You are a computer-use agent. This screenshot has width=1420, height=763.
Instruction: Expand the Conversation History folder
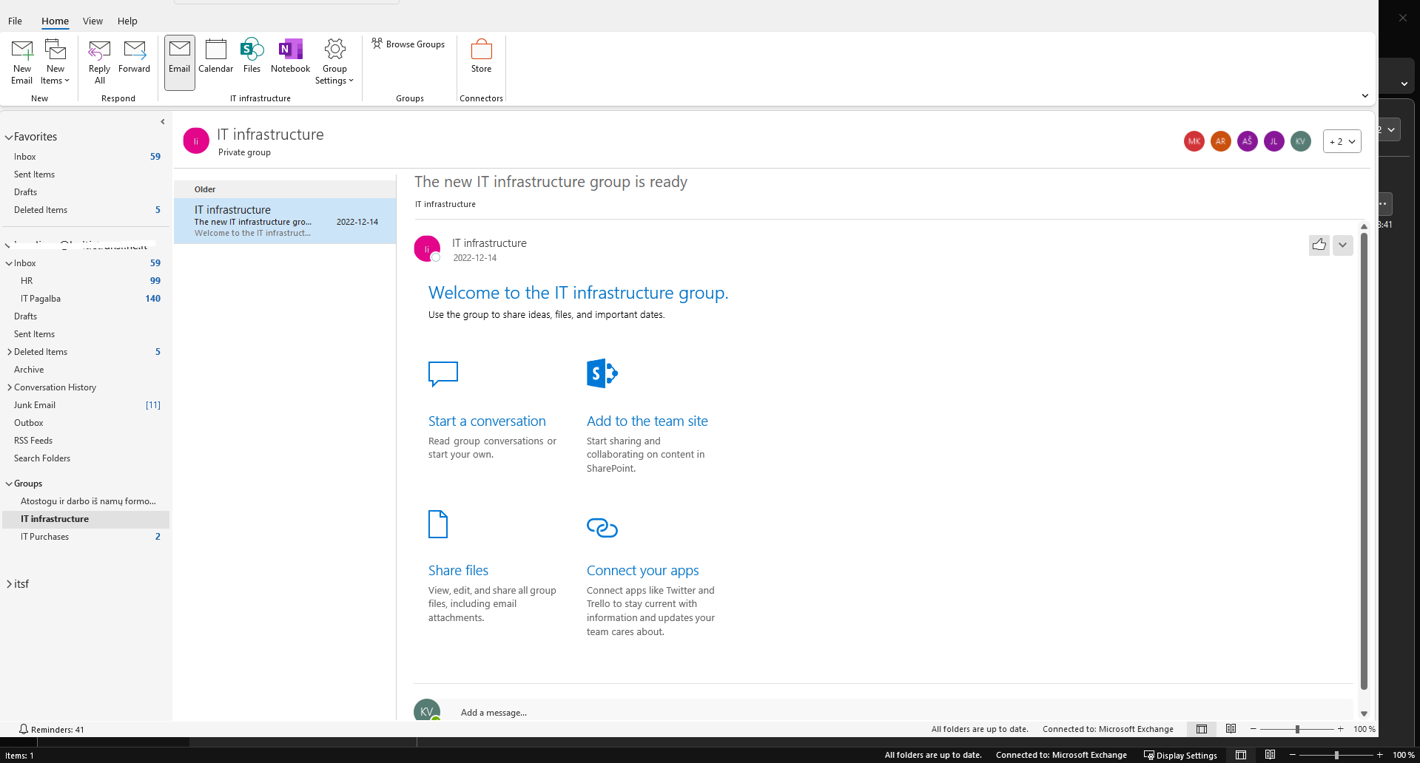(x=8, y=387)
